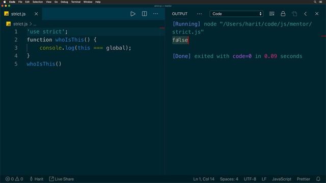Open the Terminal menu
Viewport: 326px width, 183px height.
(76, 2)
